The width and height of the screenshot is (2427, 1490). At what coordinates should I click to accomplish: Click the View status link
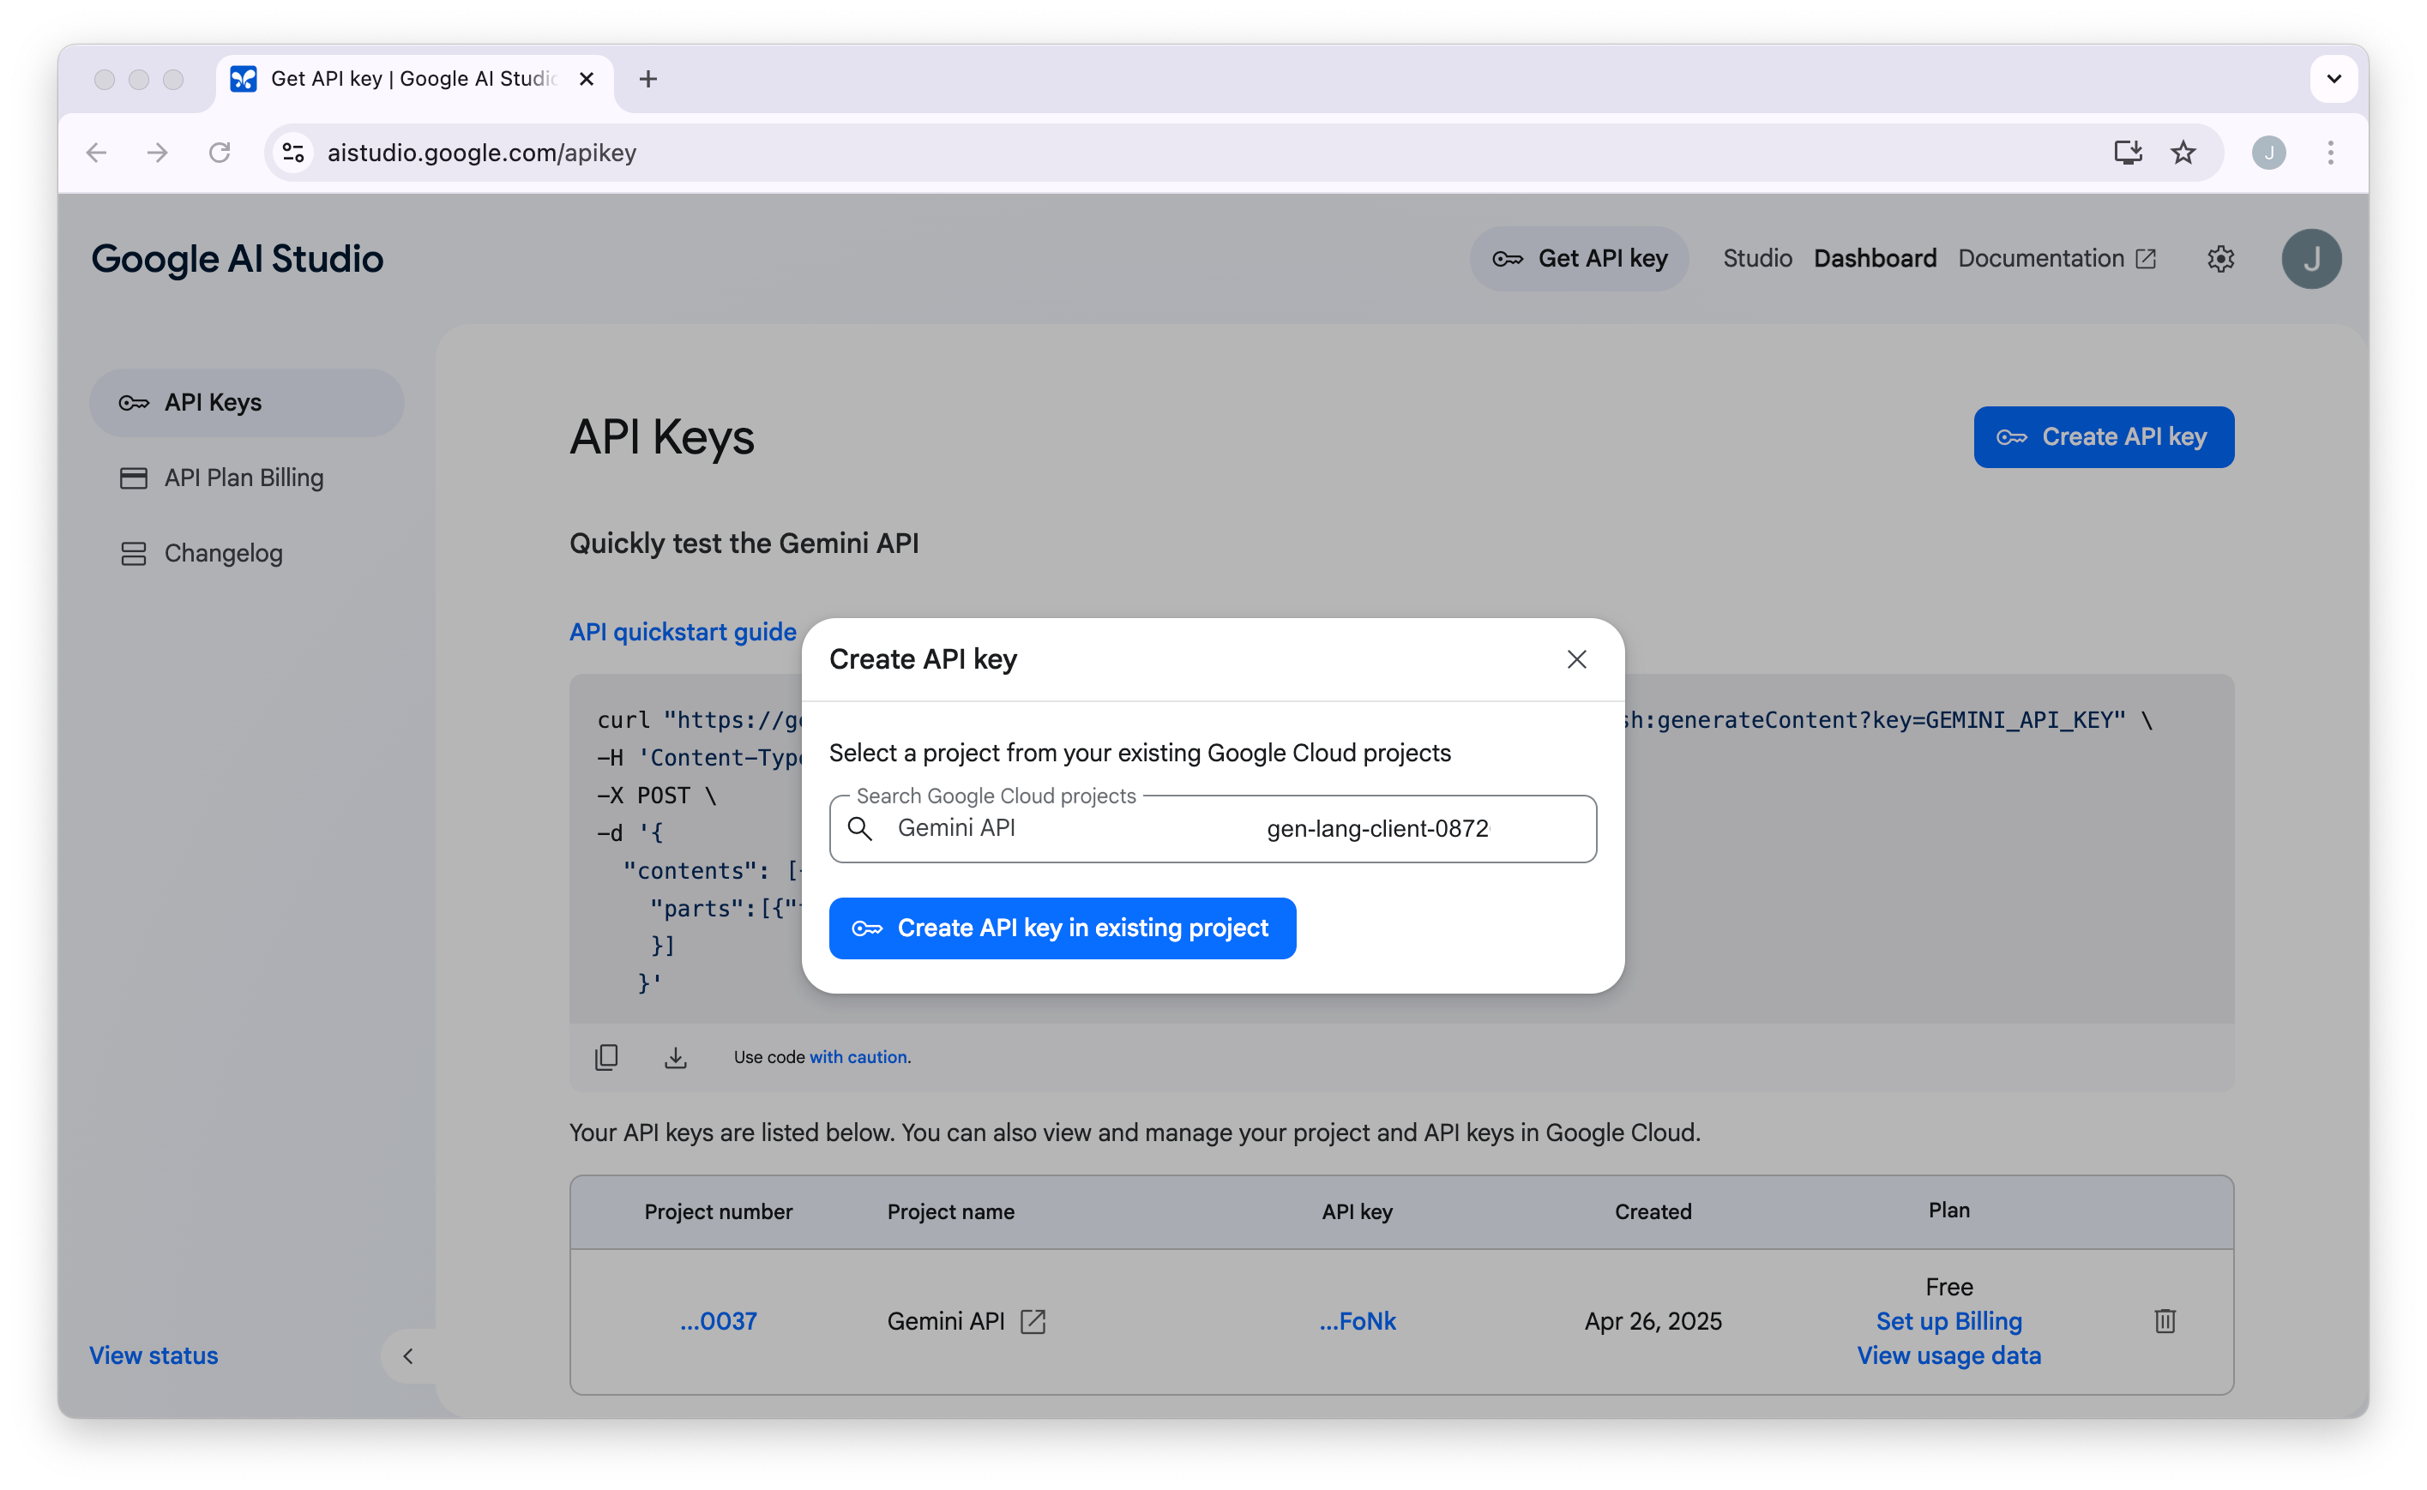point(154,1355)
